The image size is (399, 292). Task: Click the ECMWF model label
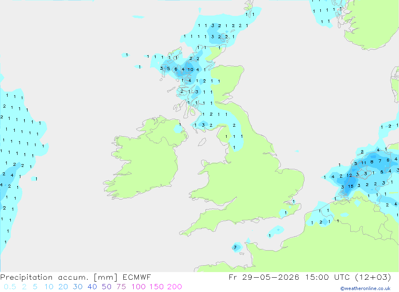(x=136, y=277)
